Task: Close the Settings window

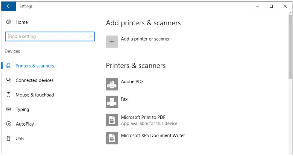Action: (x=285, y=6)
